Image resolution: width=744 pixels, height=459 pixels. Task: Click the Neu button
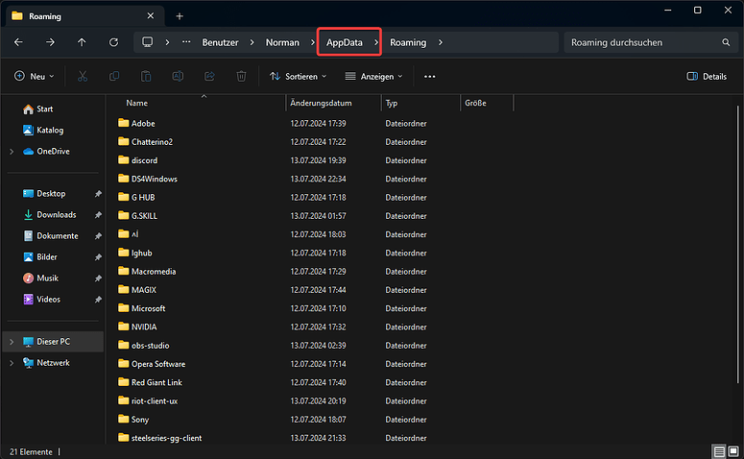point(35,76)
